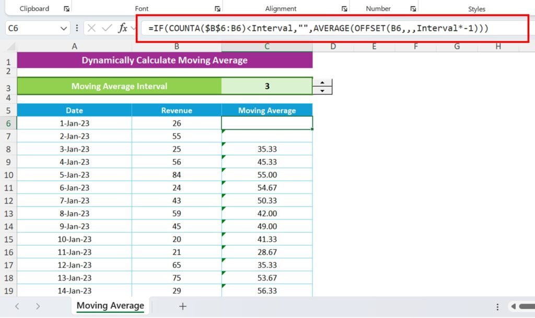This screenshot has height=318, width=535.
Task: Select row 10 header
Action: click(8, 175)
